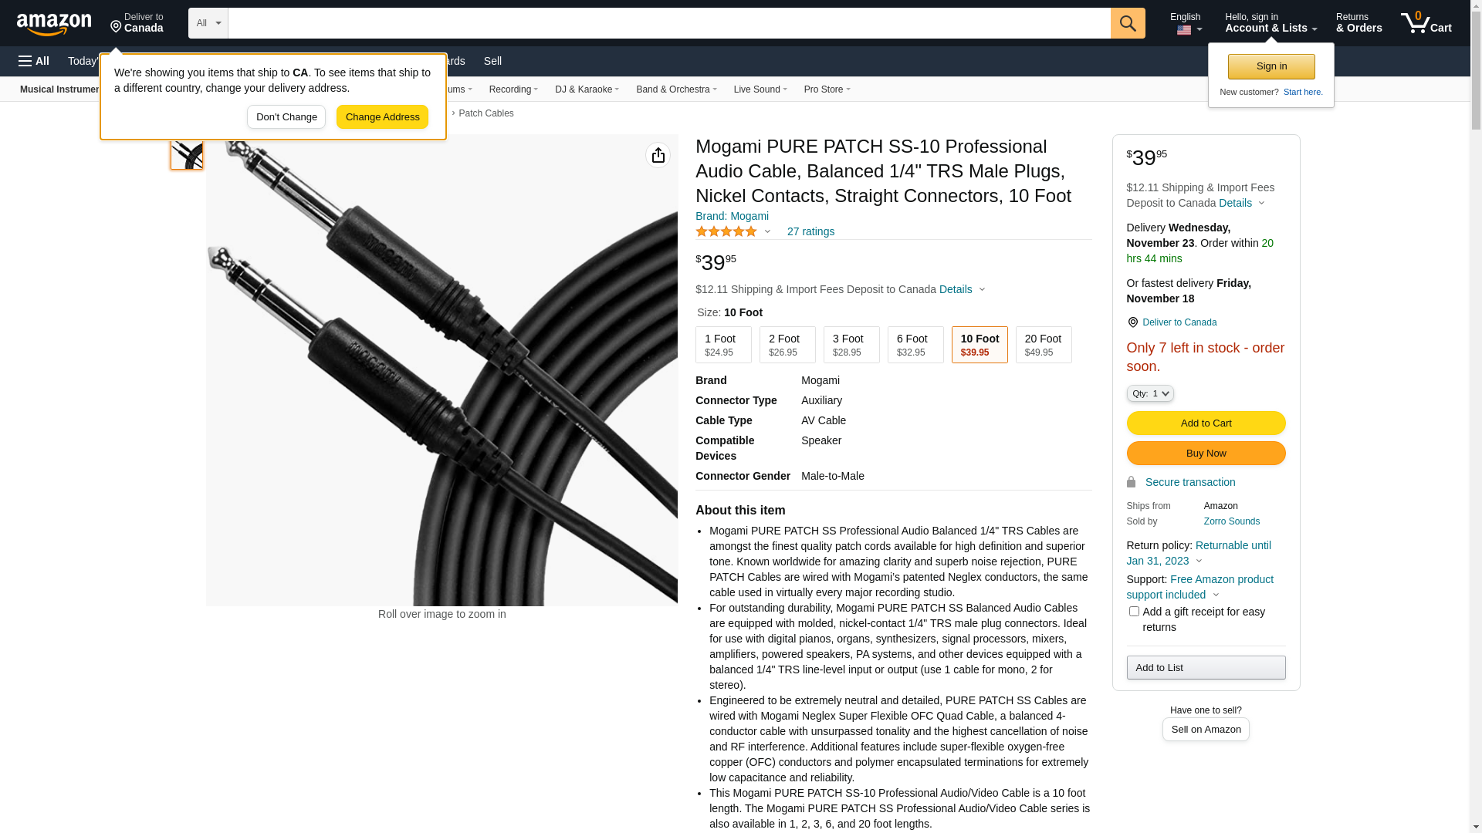Click the Deliver to Canada location icon
The height and width of the screenshot is (833, 1482).
pyautogui.click(x=117, y=27)
